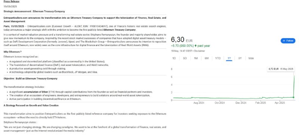Image resolution: width=299 pixels, height=137 pixels.
Task: Select the active 1Y tab
Action: pos(229,58)
